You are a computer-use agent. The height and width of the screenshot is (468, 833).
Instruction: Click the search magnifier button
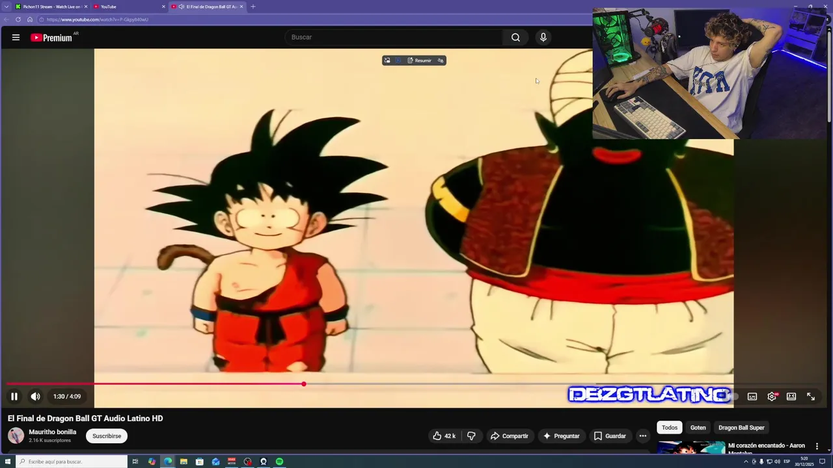click(x=515, y=38)
